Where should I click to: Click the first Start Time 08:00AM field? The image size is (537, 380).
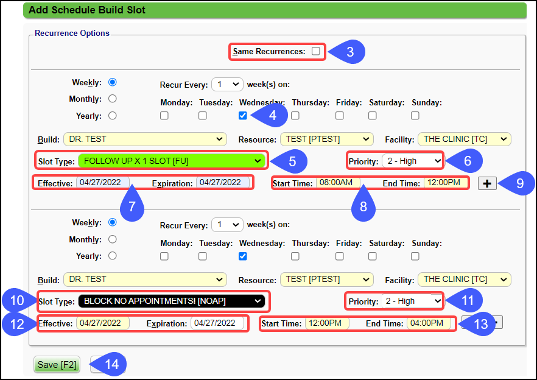click(x=338, y=183)
